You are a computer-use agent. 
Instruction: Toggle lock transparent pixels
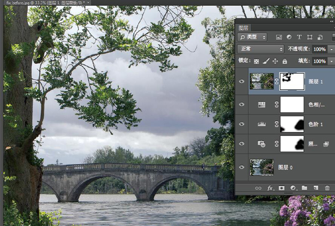256,62
